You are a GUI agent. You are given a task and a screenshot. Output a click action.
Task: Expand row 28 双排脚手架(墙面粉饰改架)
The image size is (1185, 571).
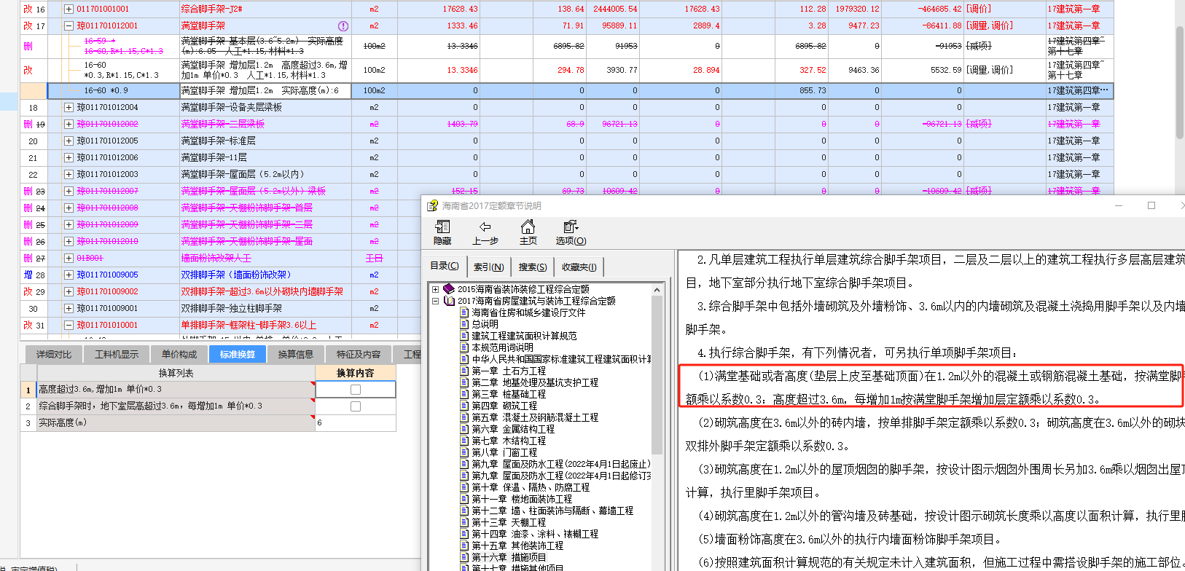pos(69,275)
